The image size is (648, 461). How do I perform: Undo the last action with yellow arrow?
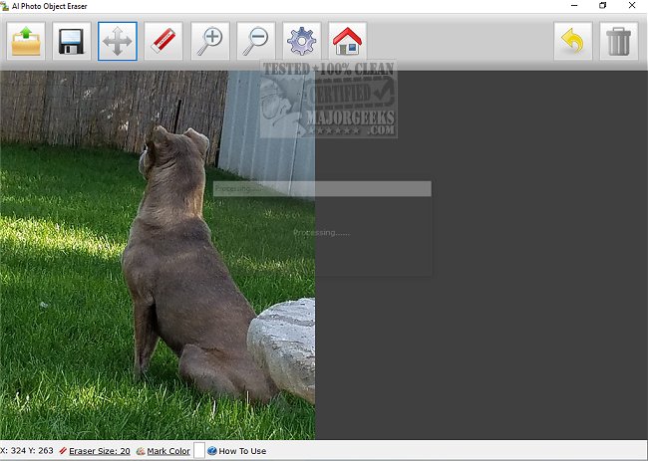(x=573, y=41)
